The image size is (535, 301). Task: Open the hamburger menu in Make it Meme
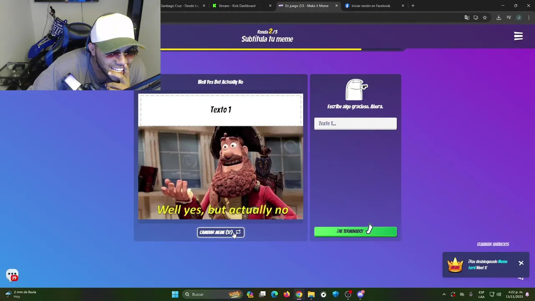coord(518,36)
